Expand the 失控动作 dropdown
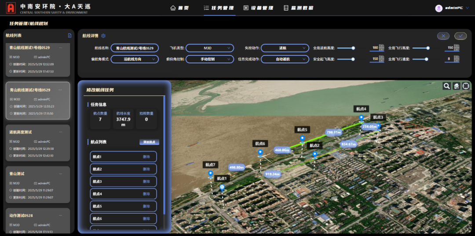475x236 pixels. (x=285, y=48)
